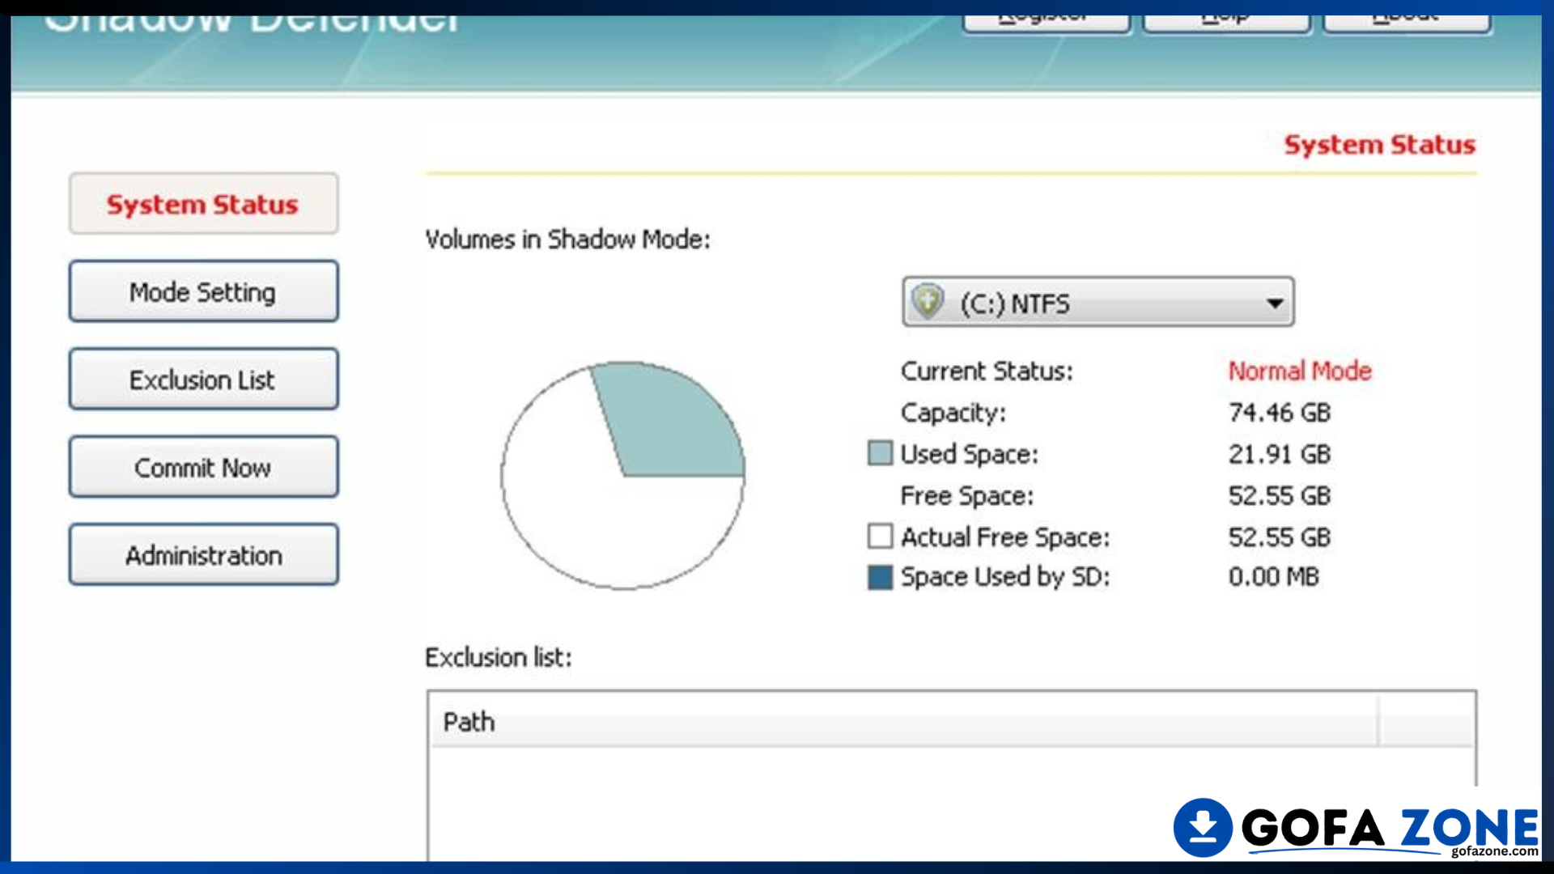
Task: Click the 21.91 GB used space value
Action: pyautogui.click(x=1279, y=454)
